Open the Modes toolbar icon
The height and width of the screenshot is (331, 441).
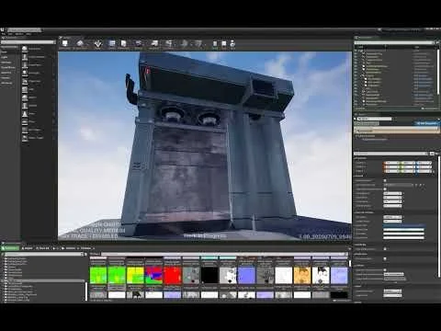tap(98, 44)
